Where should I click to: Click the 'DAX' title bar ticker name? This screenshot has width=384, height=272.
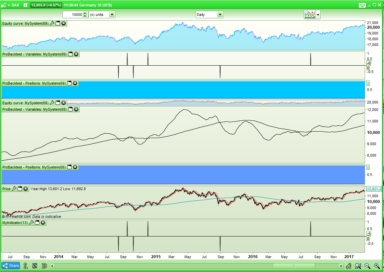[15, 5]
